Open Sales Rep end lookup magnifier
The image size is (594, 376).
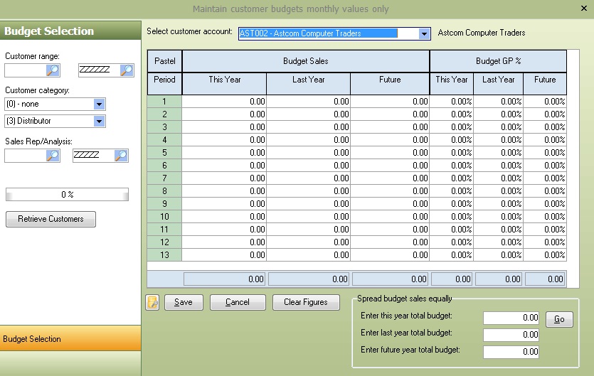coord(122,155)
